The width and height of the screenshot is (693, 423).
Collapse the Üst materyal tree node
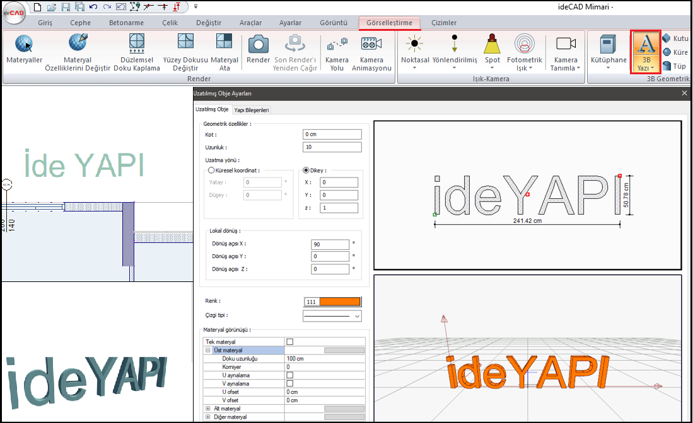click(208, 350)
